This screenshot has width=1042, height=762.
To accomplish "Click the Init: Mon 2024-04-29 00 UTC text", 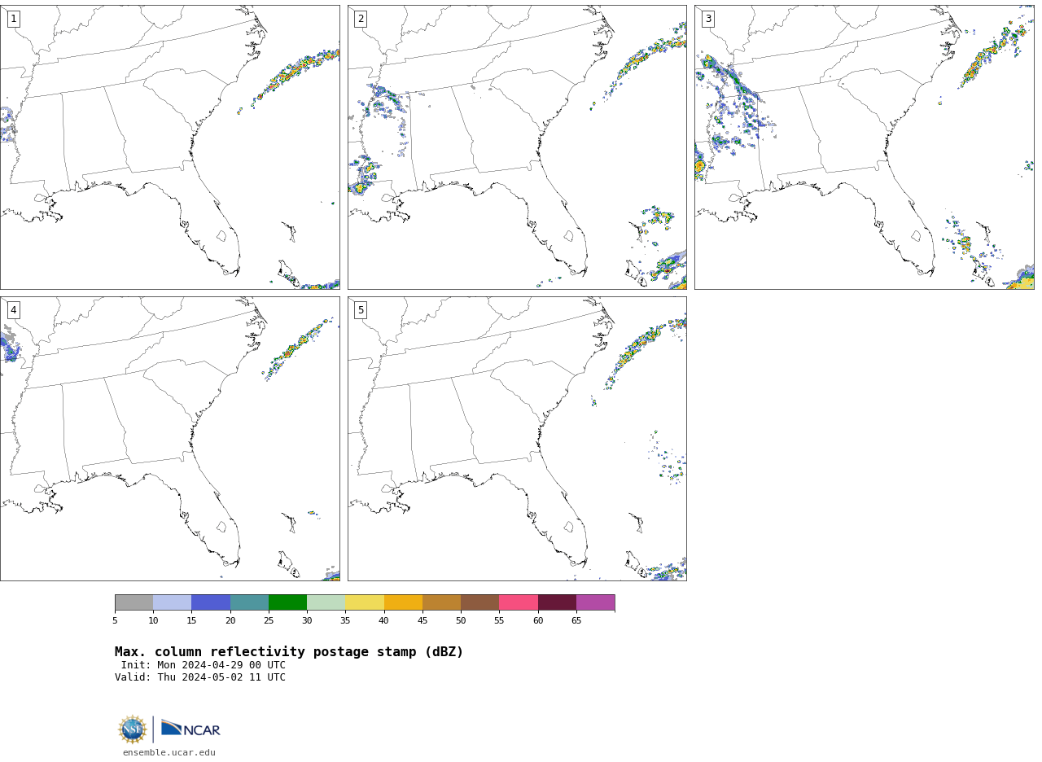I will pyautogui.click(x=204, y=665).
